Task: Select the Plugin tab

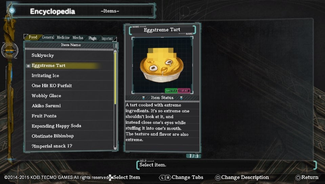Action: pos(92,38)
